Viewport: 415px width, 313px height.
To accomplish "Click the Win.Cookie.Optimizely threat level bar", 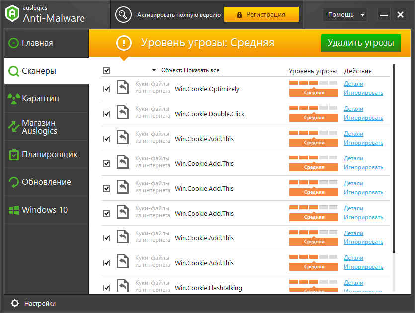I will click(x=314, y=83).
